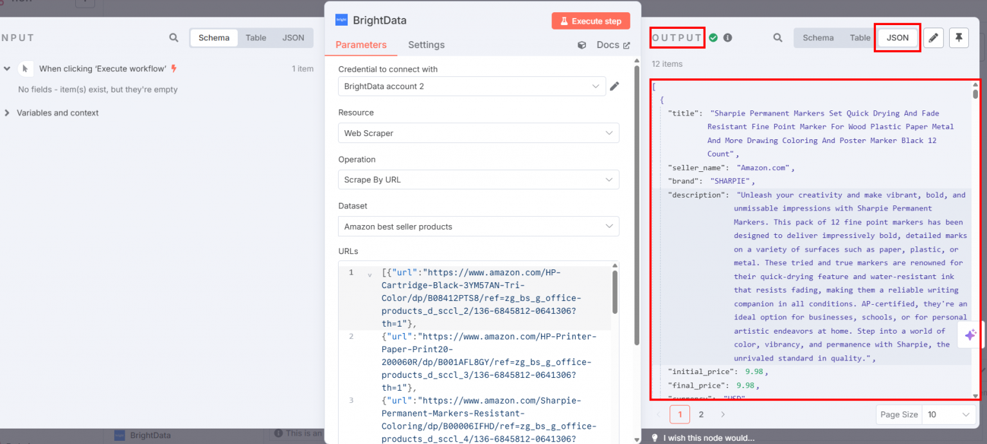Go to output page 2
This screenshot has height=444, width=987.
tap(701, 414)
